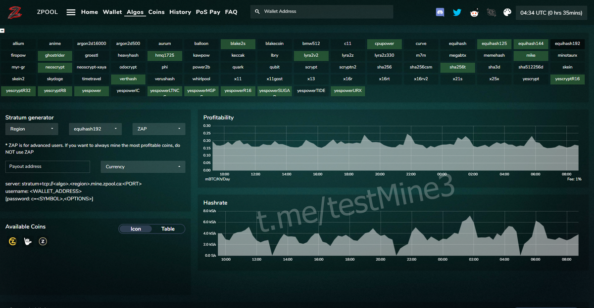This screenshot has width=594, height=308.
Task: Select the yespowerR16 algorithm
Action: pyautogui.click(x=238, y=91)
